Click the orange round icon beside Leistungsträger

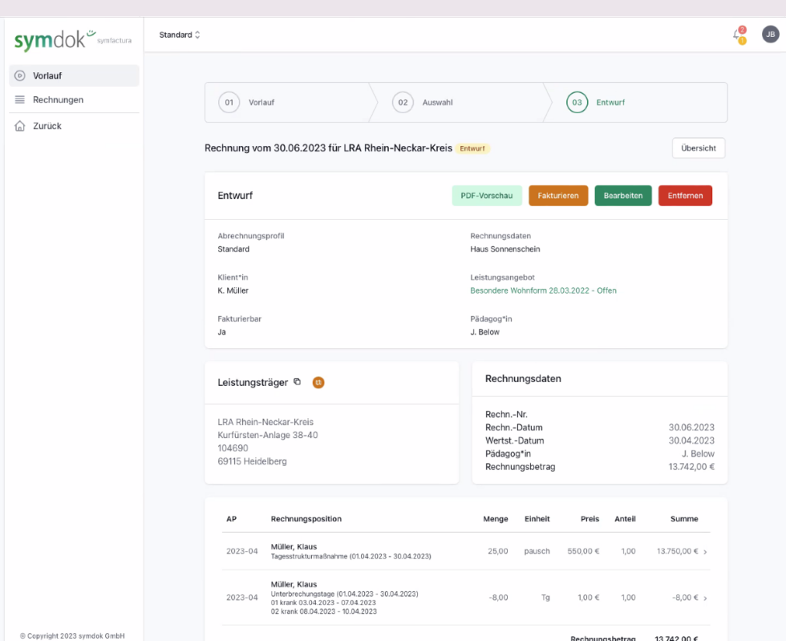[x=318, y=383]
